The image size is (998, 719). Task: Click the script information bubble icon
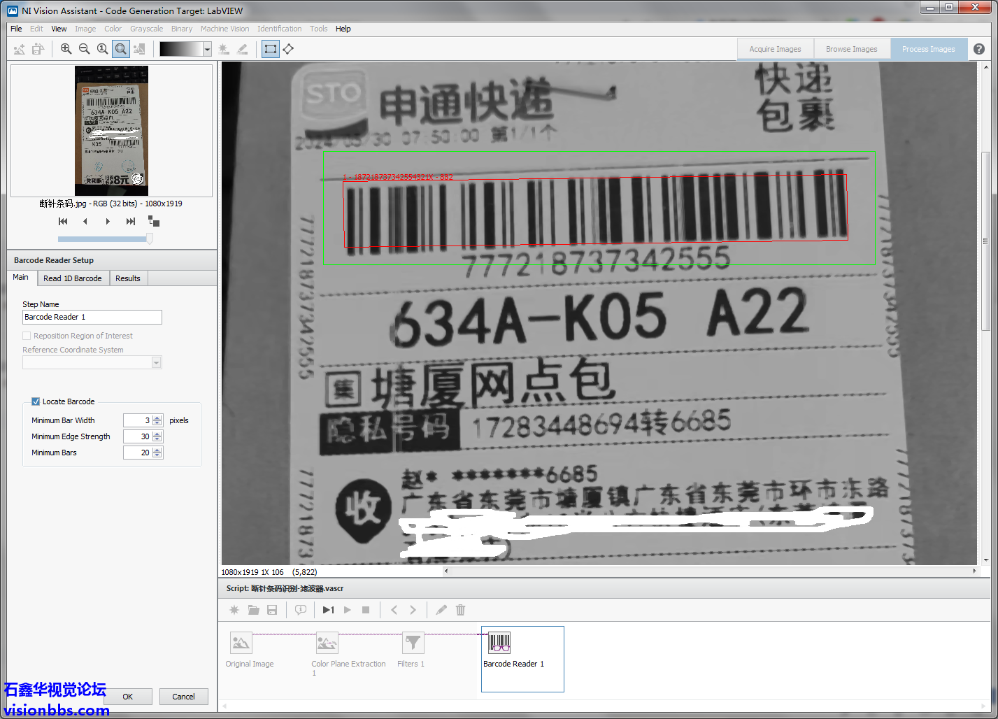301,610
